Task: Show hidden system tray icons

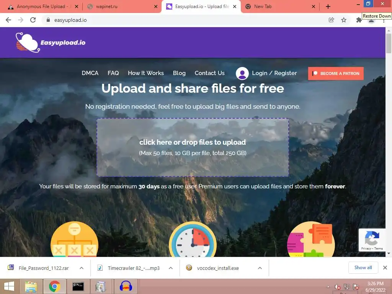Action: coord(328,287)
